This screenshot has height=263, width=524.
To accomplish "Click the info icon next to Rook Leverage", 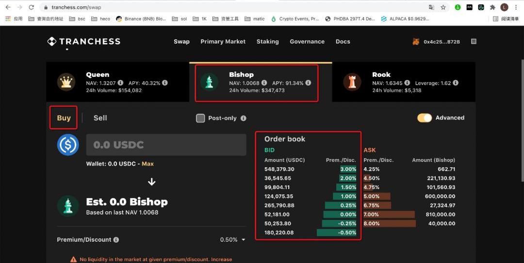I will [x=456, y=83].
